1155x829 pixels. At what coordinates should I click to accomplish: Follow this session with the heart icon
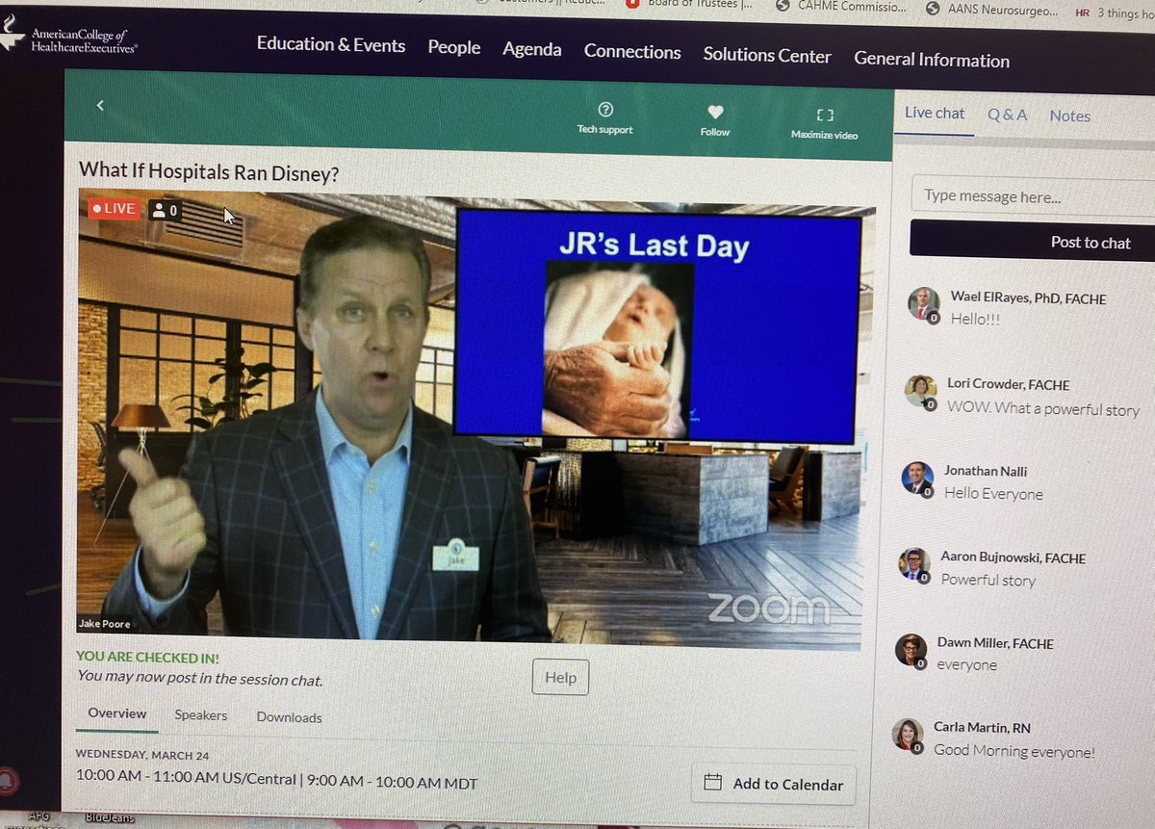(x=715, y=112)
